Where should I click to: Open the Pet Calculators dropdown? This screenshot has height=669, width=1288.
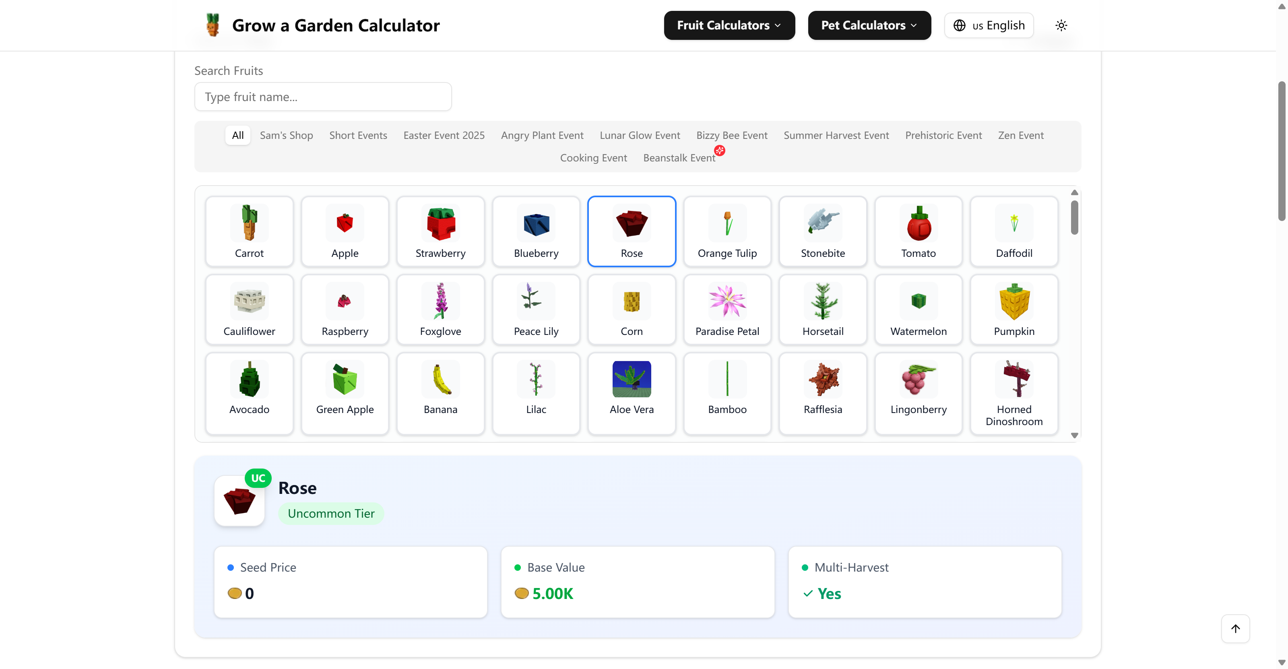point(869,25)
